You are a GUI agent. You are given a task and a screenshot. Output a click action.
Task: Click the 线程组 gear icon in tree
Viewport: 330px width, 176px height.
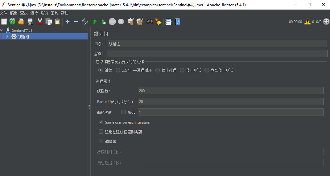[14, 37]
